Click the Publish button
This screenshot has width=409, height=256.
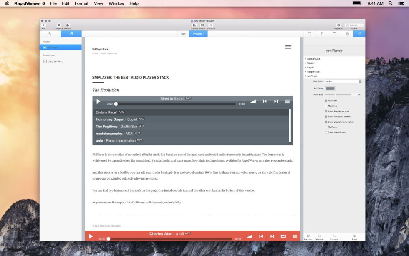tap(352, 25)
